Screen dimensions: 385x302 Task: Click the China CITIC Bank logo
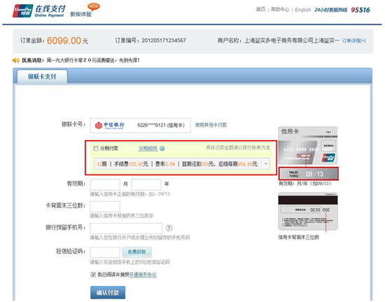[110, 125]
